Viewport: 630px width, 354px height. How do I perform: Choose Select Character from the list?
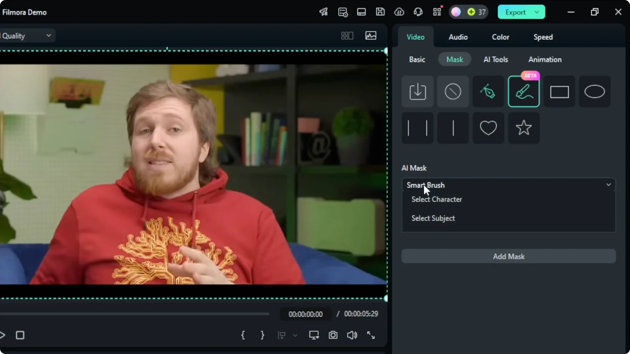[x=436, y=199]
